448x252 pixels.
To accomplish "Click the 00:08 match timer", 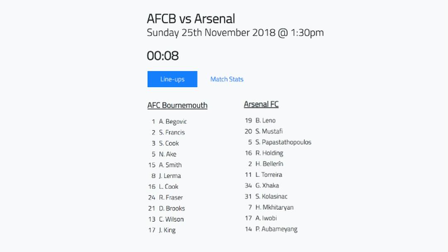I will pos(163,56).
